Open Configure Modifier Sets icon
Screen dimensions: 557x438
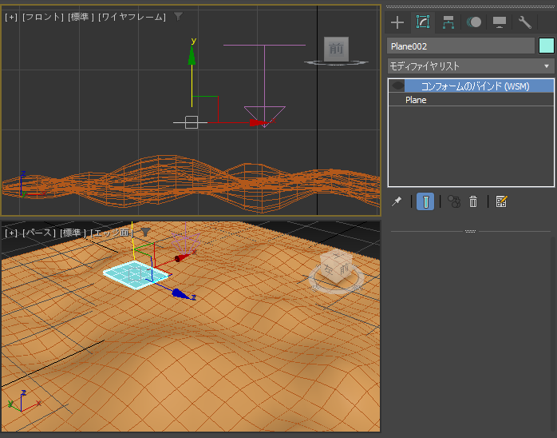(x=502, y=201)
